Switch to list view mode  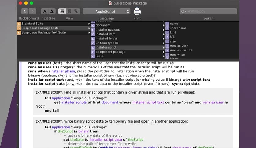(x=62, y=11)
